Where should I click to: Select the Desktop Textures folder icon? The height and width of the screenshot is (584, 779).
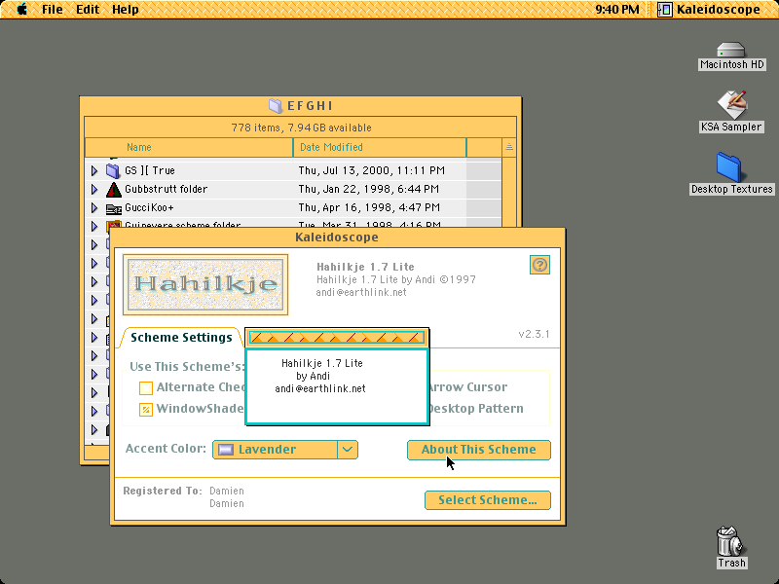728,167
